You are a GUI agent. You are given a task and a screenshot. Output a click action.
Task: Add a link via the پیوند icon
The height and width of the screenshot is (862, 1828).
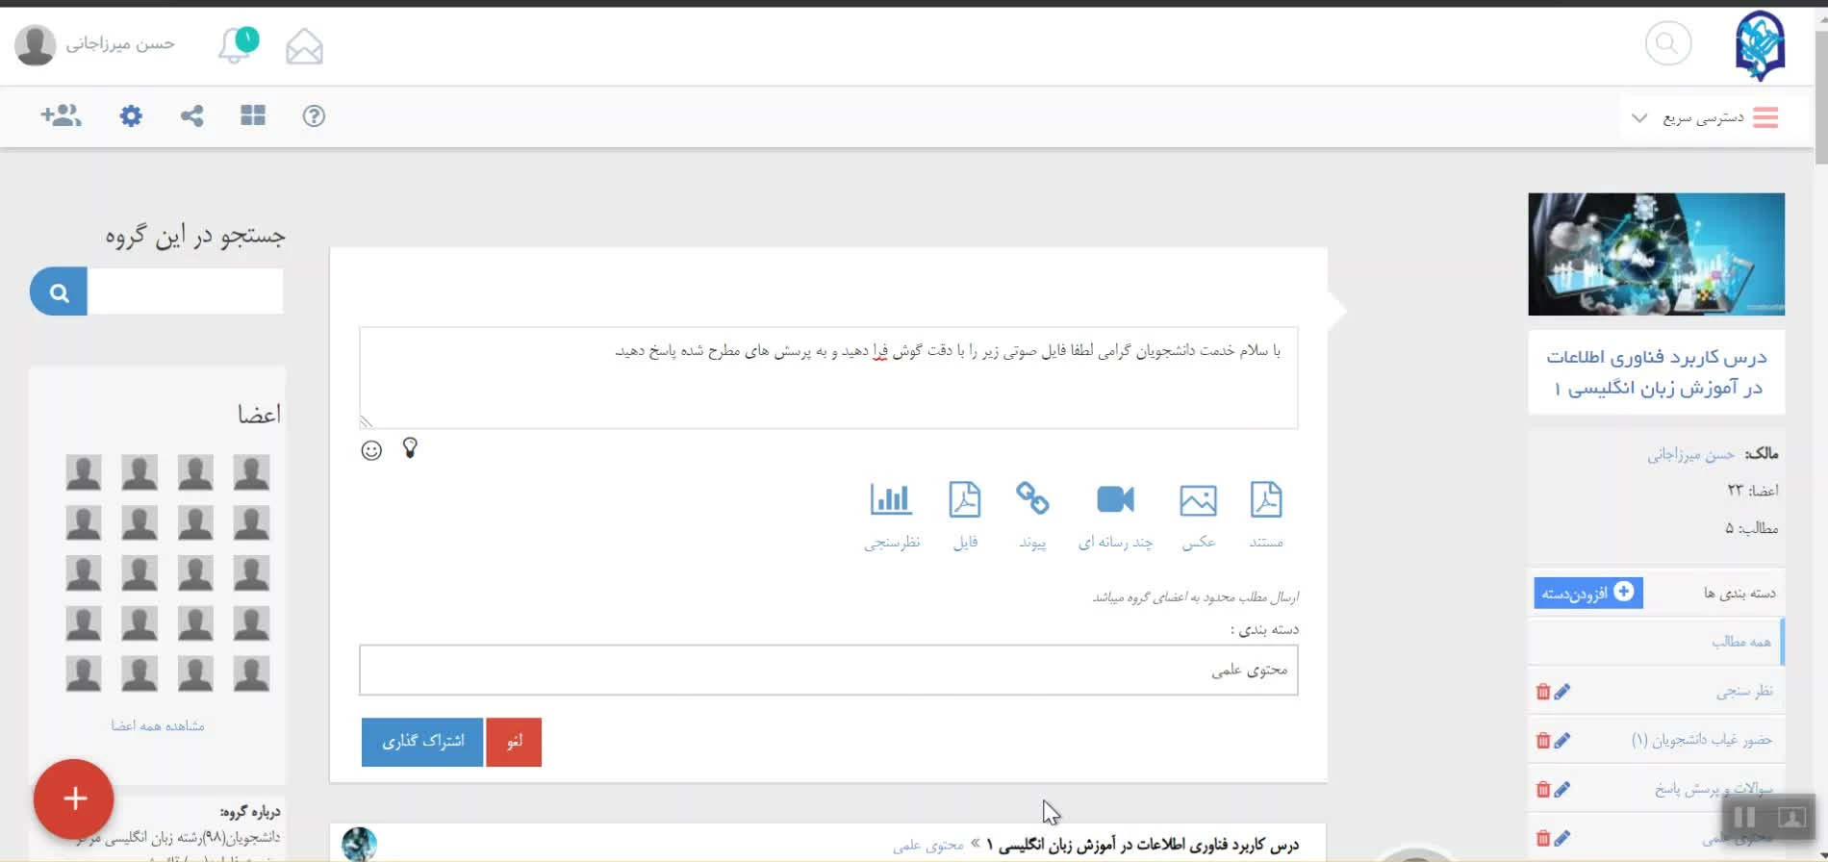1032,499
